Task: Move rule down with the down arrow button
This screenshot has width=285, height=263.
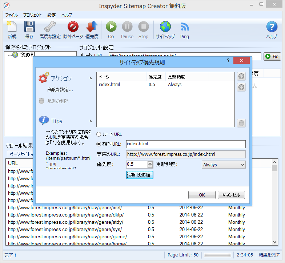Action: (241, 87)
